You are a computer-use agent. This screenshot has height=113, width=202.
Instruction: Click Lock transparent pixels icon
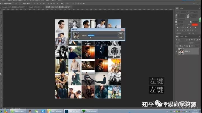pos(180,46)
